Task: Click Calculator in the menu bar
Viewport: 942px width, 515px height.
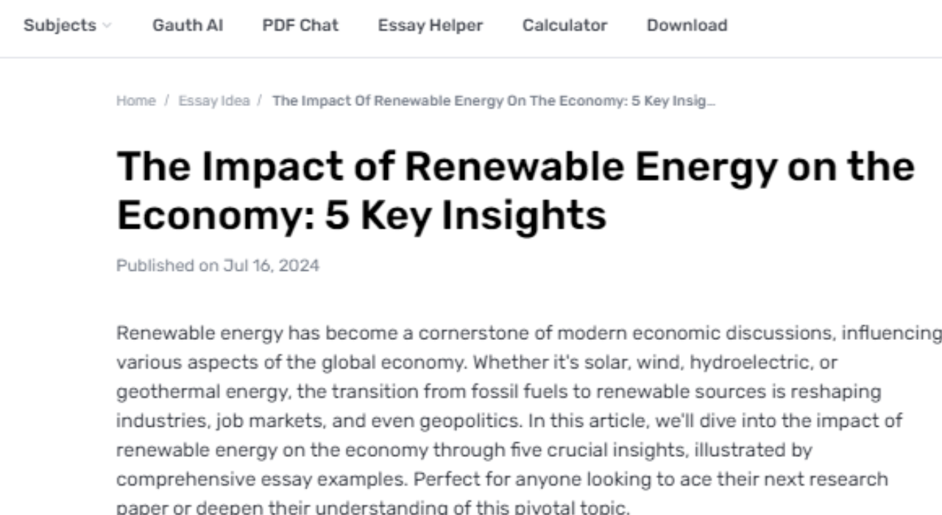Action: tap(564, 26)
